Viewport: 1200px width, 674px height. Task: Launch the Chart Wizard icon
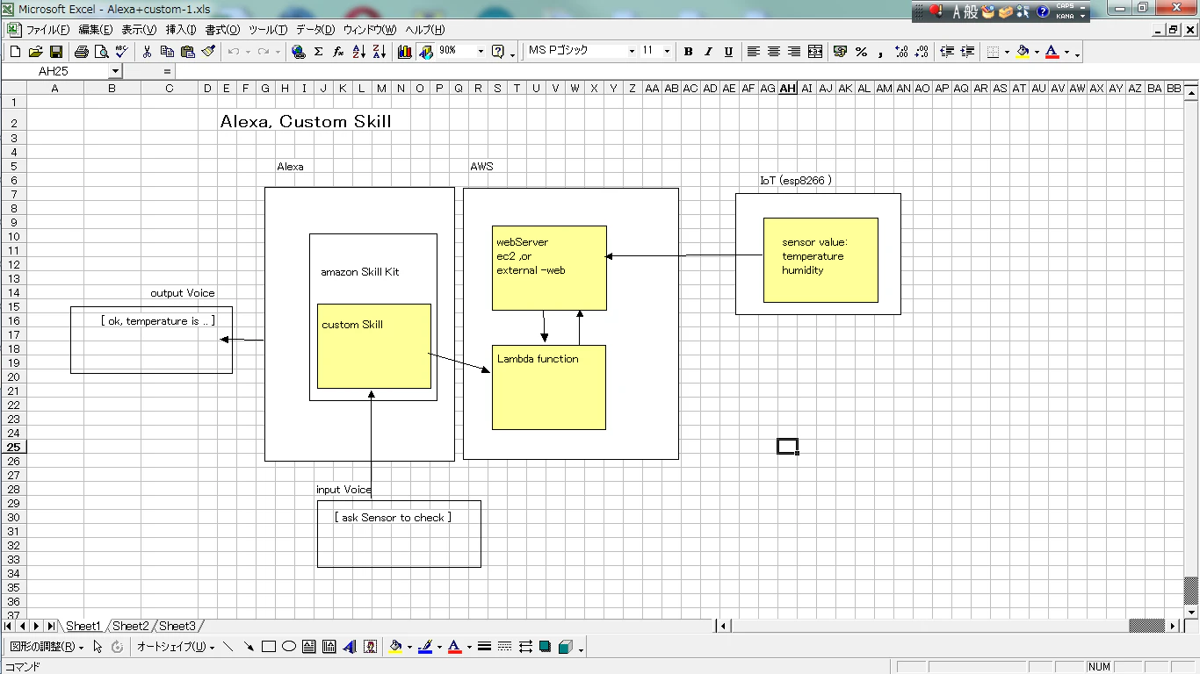tap(405, 52)
